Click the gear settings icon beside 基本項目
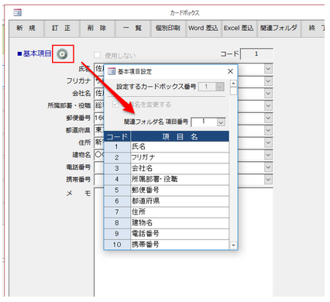The image size is (330, 302). click(62, 54)
